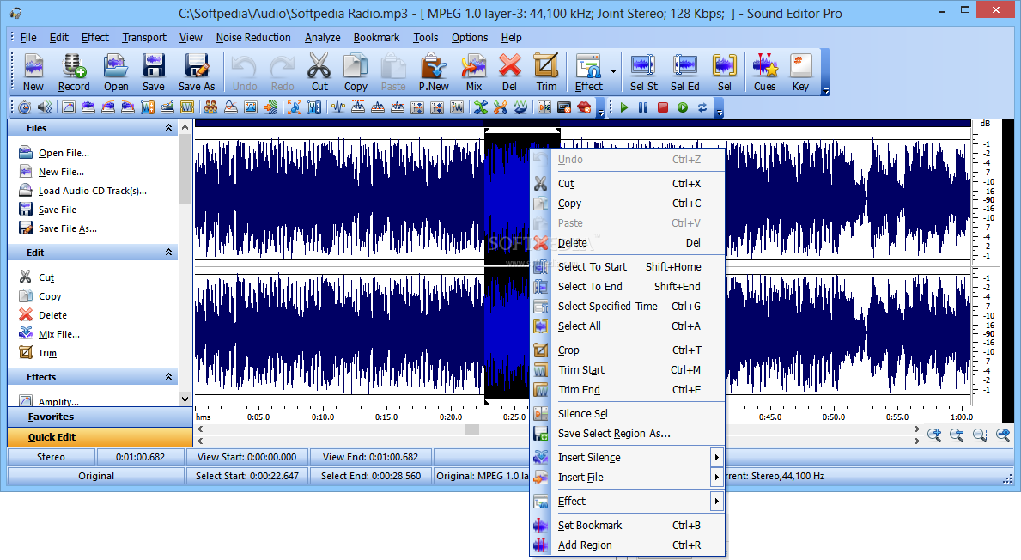Click the sidebar scroll down arrow
The height and width of the screenshot is (560, 1021).
coord(185,399)
